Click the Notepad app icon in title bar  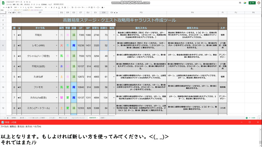pyautogui.click(x=2, y=122)
